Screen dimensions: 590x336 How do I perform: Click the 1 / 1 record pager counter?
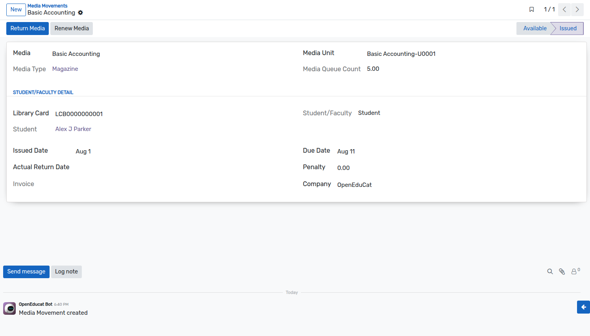pyautogui.click(x=549, y=9)
